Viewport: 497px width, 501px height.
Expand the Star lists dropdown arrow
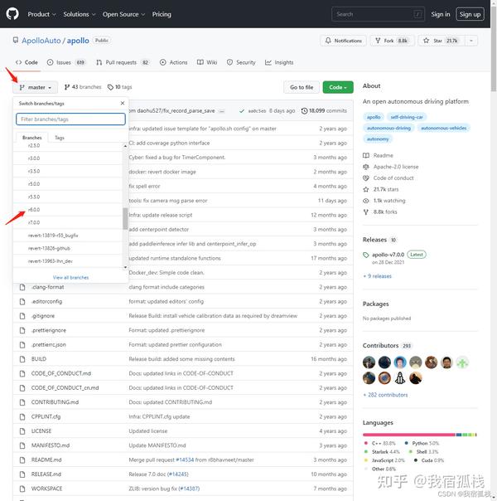click(471, 41)
